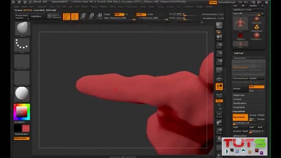
Task: Toggle the Alternate color button
Action: point(22,138)
